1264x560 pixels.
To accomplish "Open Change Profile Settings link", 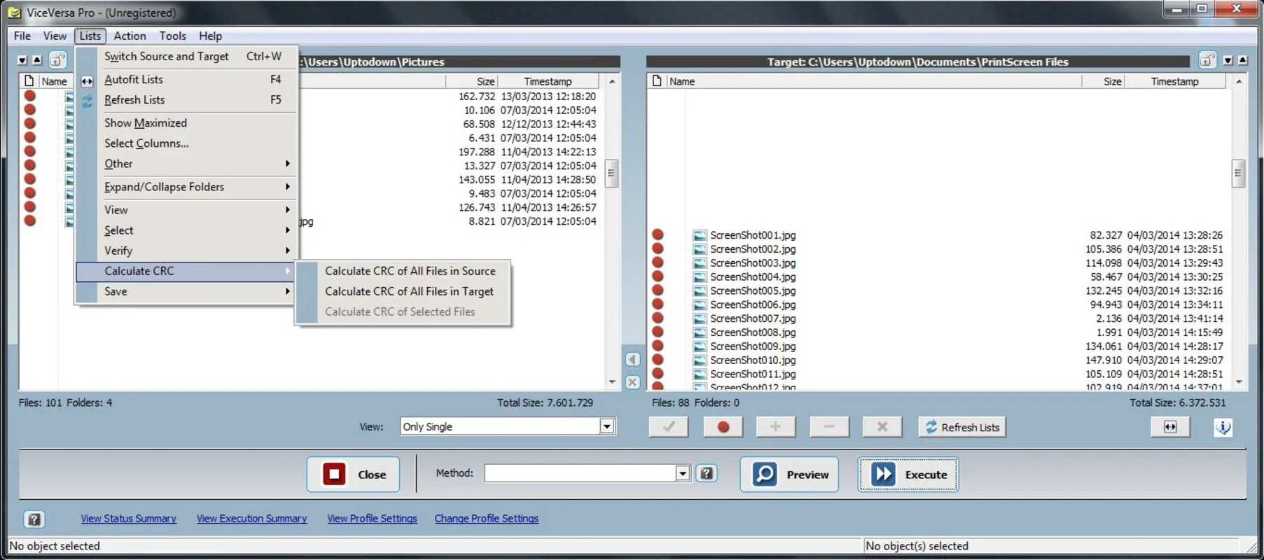I will (486, 519).
